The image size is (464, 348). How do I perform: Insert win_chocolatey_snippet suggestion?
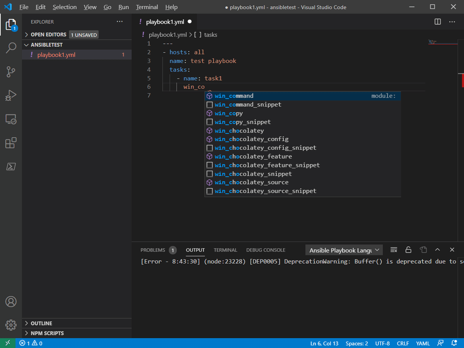[302, 174]
